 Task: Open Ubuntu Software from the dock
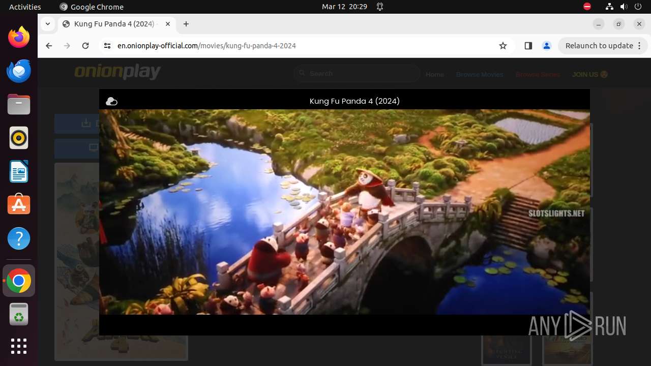tap(19, 205)
